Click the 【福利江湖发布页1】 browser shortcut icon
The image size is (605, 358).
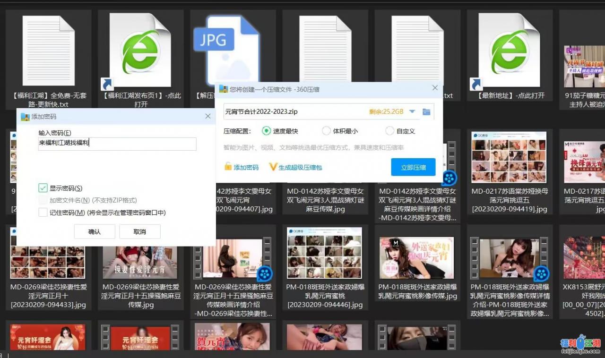coord(139,50)
